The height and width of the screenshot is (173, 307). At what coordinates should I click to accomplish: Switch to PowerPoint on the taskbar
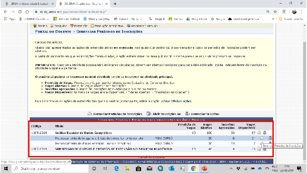tap(204, 169)
